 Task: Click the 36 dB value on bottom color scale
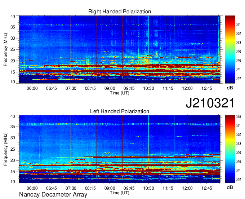coord(239,116)
